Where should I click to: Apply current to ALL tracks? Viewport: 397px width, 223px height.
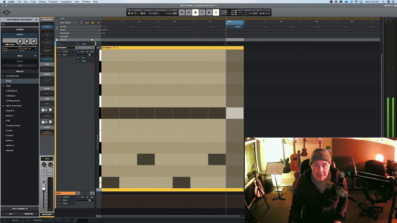[11, 214]
